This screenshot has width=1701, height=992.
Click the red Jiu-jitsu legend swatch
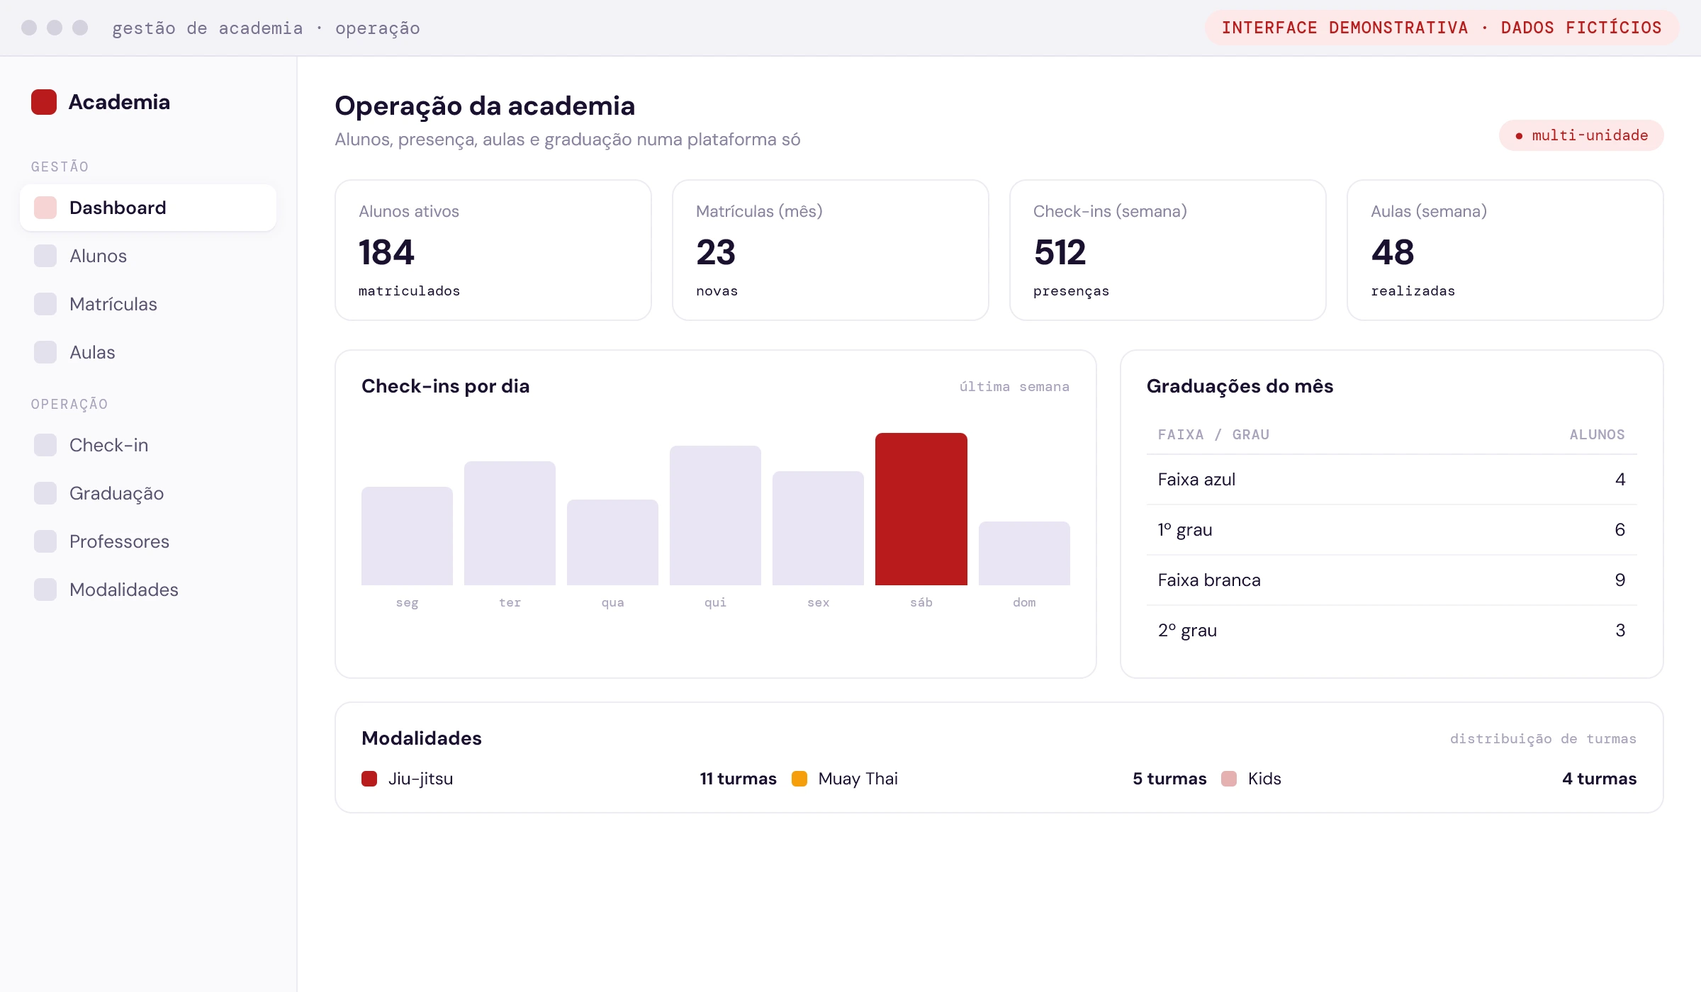pos(369,779)
